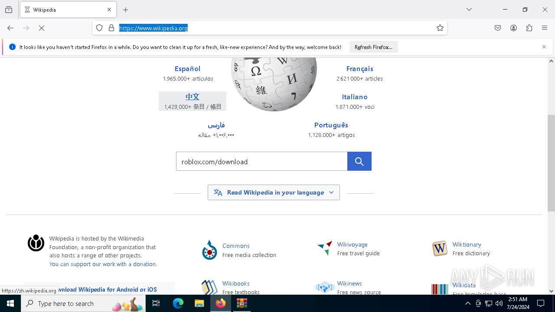Show hidden system tray icons
The width and height of the screenshot is (555, 312).
467,304
